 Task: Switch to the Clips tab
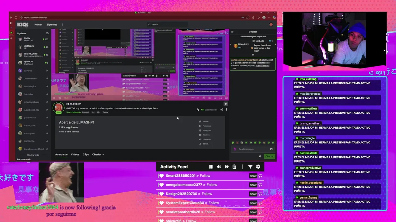(86, 154)
